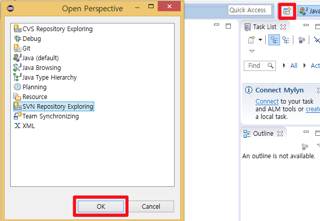This screenshot has width=320, height=221.
Task: Switch to the Java perspective button
Action: [x=309, y=11]
